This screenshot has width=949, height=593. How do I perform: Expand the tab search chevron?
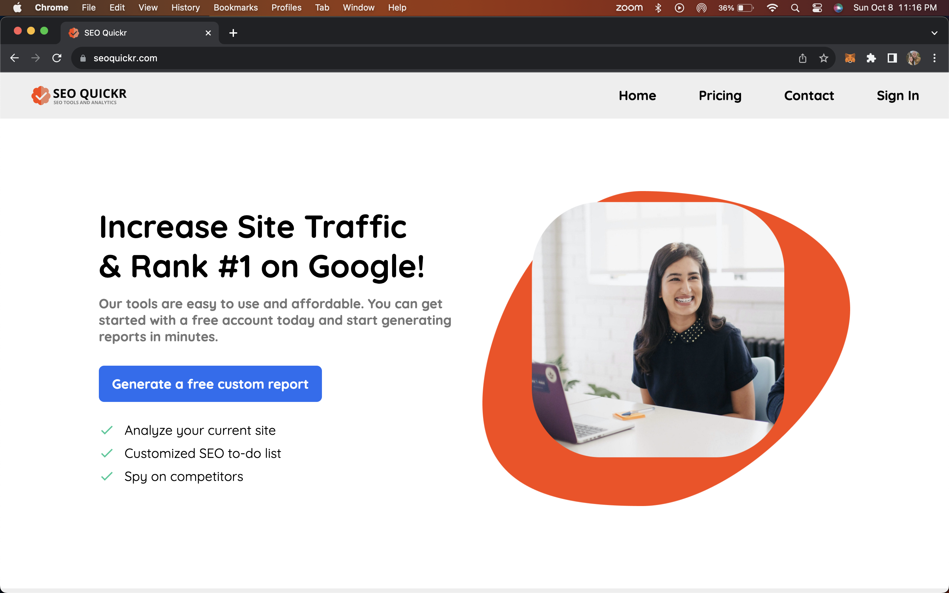(x=934, y=33)
